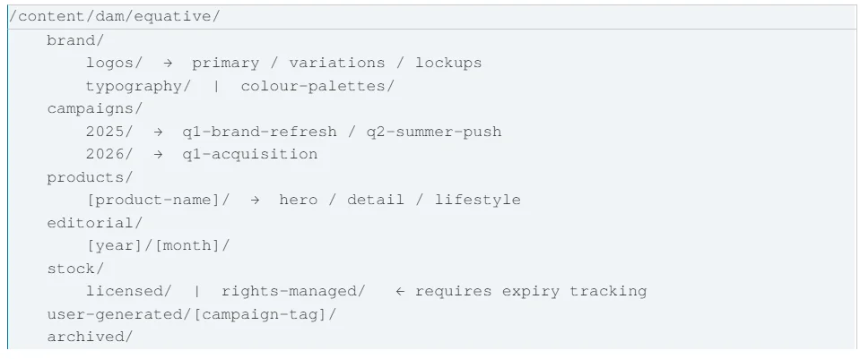
Task: Click the /content/dam/equative/ root path
Action: click(114, 17)
